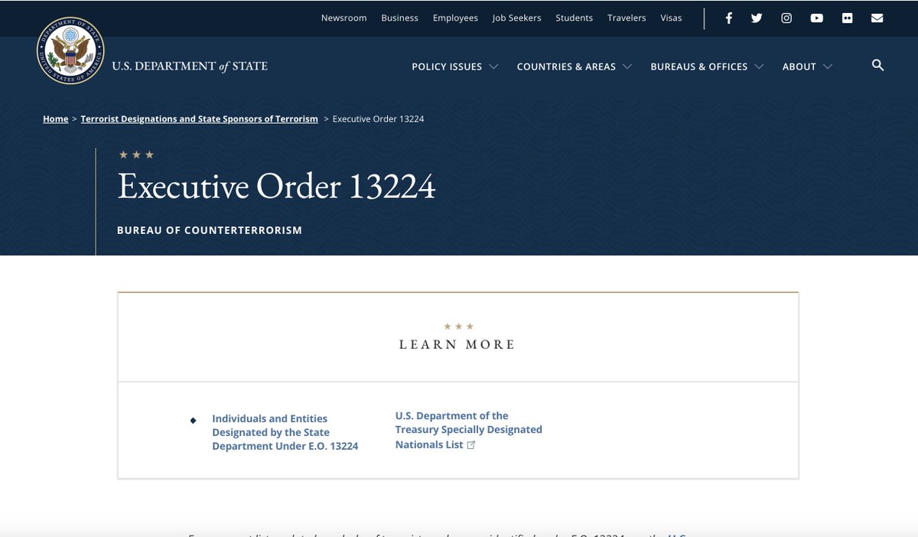Open search with the magnifier icon
Viewport: 918px width, 537px height.
[x=877, y=66]
